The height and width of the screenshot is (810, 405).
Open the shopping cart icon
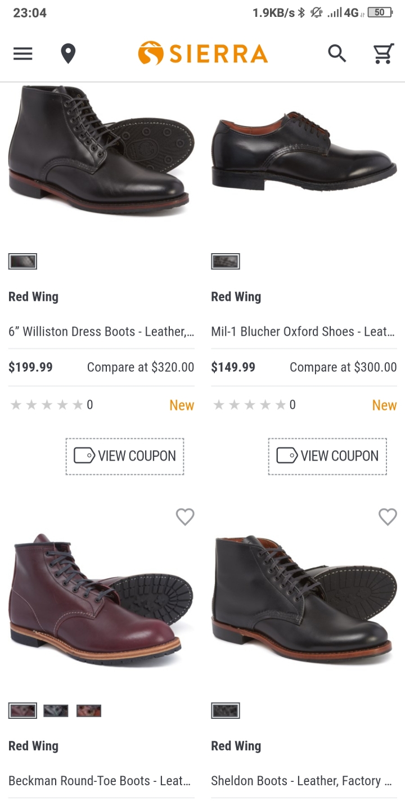tap(384, 54)
